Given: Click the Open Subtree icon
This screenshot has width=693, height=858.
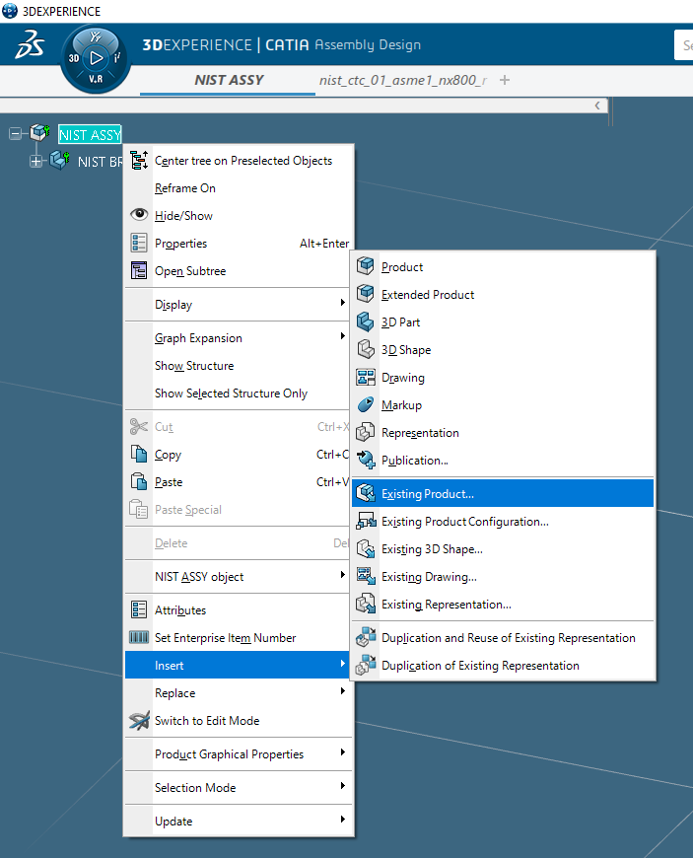Looking at the screenshot, I should pyautogui.click(x=139, y=270).
